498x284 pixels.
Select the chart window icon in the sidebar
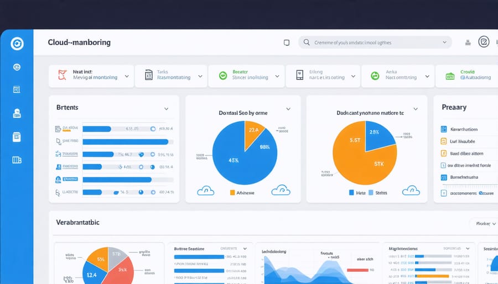(17, 90)
